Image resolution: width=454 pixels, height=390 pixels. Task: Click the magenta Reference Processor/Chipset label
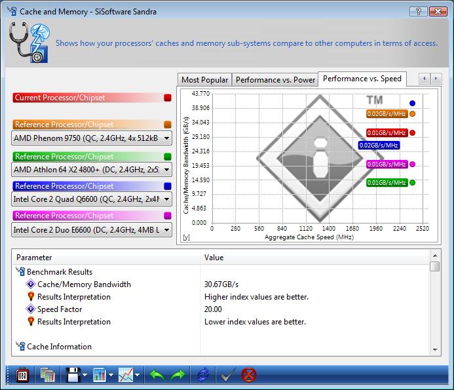64,216
